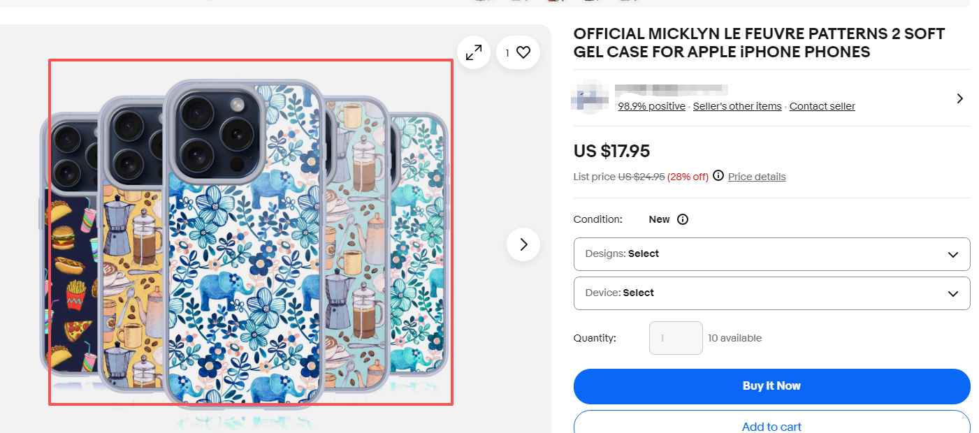Click the seller's profile avatar image

pyautogui.click(x=590, y=96)
